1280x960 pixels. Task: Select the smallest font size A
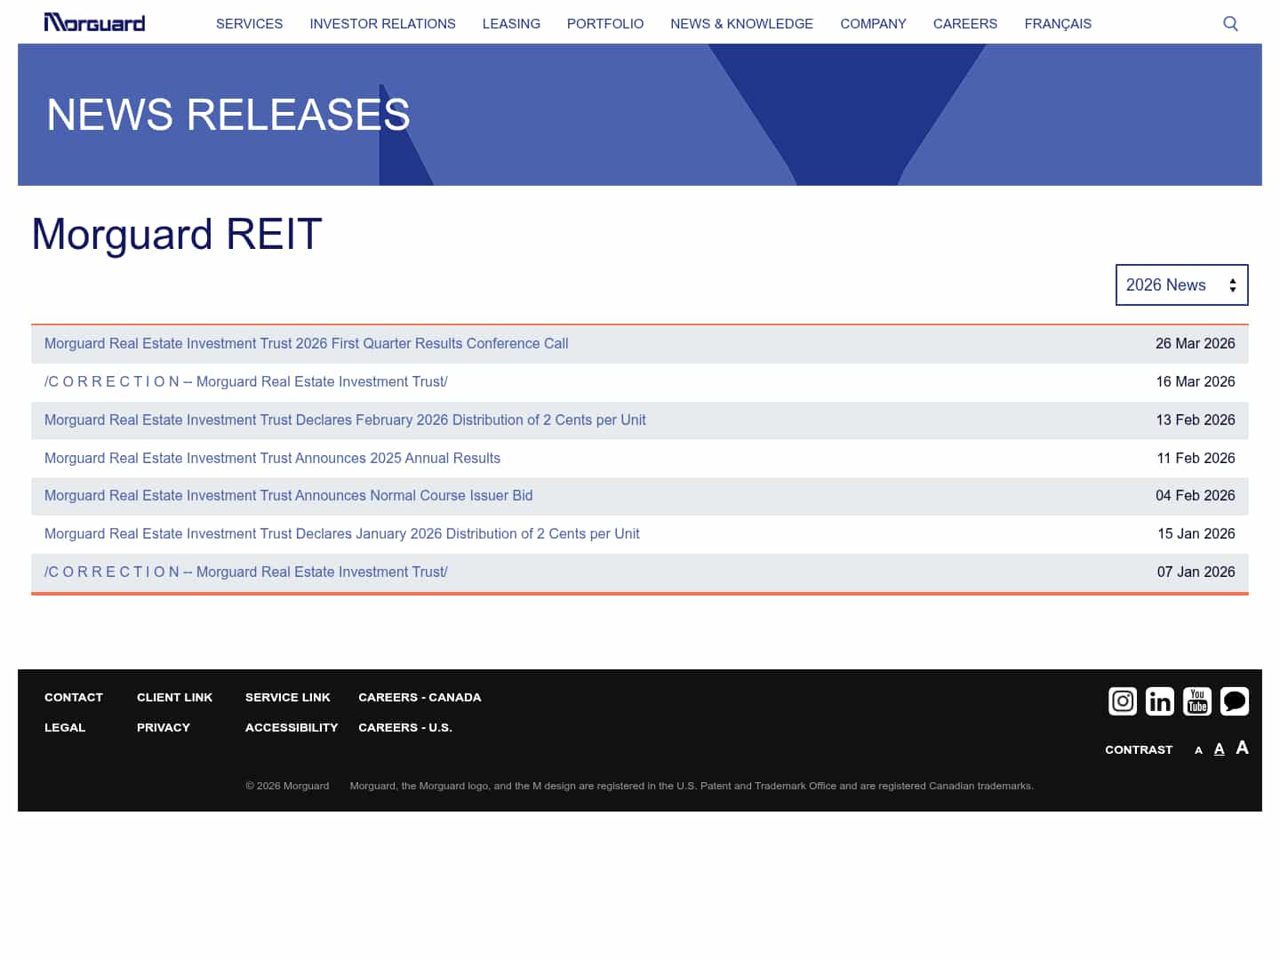click(1198, 750)
